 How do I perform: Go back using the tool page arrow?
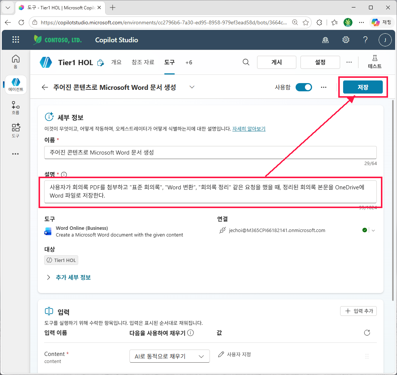coord(45,87)
